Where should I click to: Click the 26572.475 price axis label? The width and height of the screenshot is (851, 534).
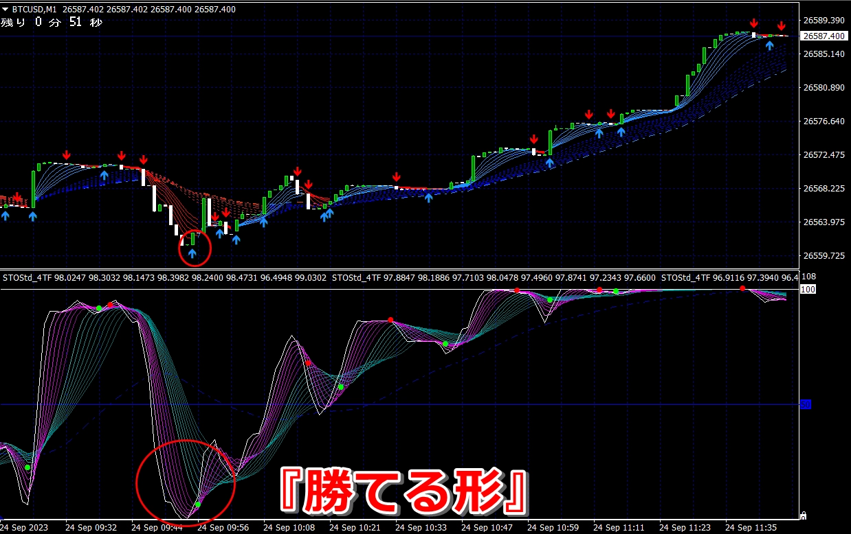[x=824, y=154]
